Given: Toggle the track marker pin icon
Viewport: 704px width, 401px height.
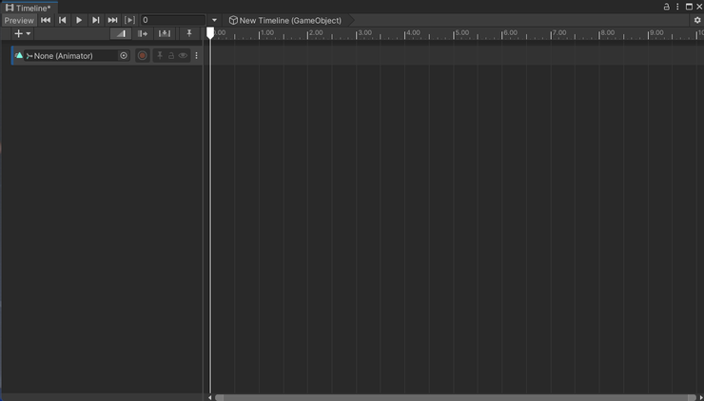Looking at the screenshot, I should tap(160, 56).
